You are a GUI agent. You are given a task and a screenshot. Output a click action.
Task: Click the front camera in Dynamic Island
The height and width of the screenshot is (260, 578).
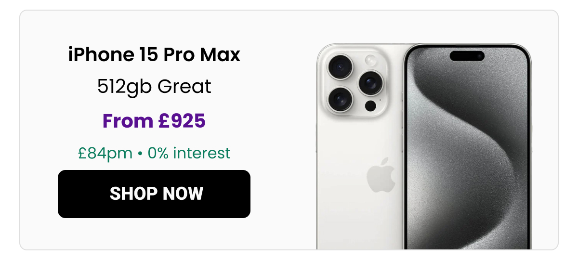point(479,56)
